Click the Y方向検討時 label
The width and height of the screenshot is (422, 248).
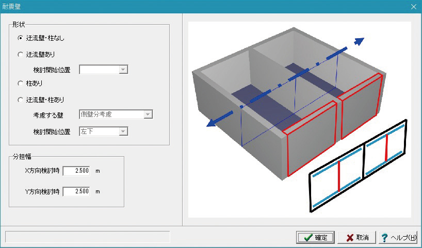click(x=42, y=191)
